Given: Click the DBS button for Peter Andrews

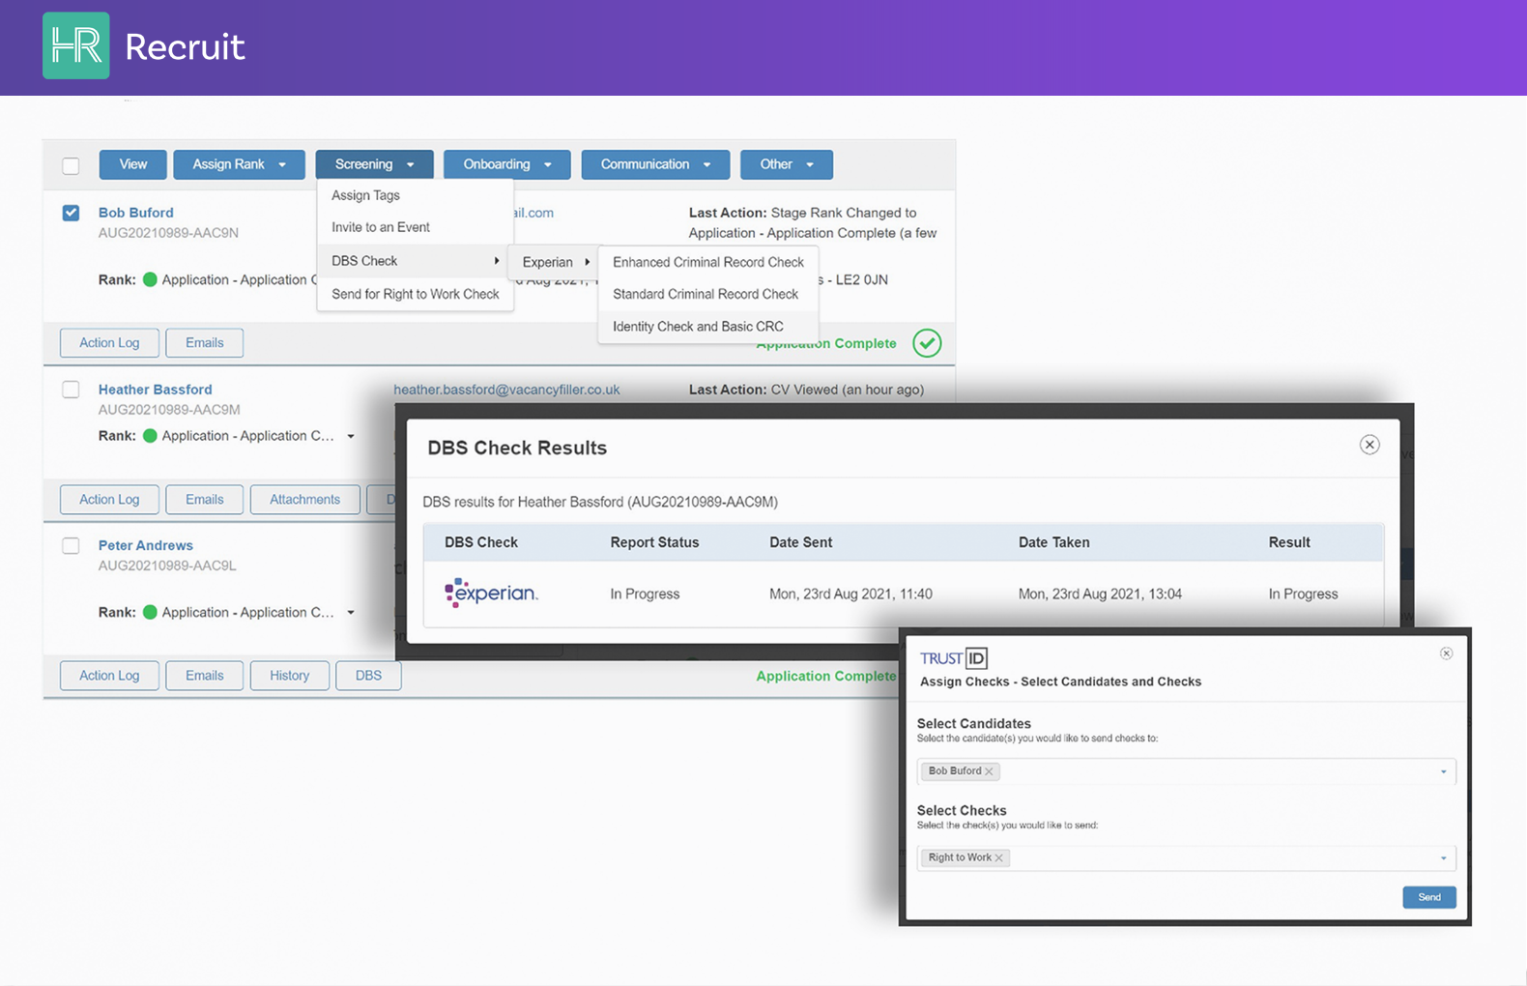Looking at the screenshot, I should pyautogui.click(x=368, y=675).
